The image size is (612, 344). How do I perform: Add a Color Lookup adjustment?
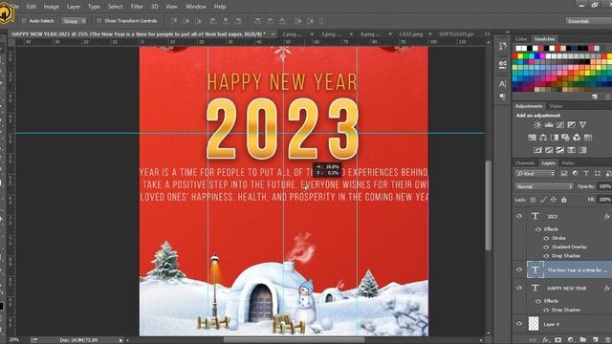(x=588, y=138)
